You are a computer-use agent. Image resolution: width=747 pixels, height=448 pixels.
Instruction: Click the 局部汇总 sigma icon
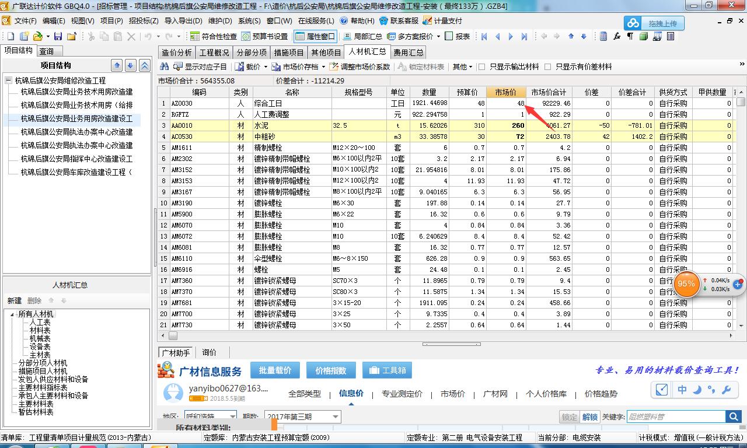tap(347, 36)
